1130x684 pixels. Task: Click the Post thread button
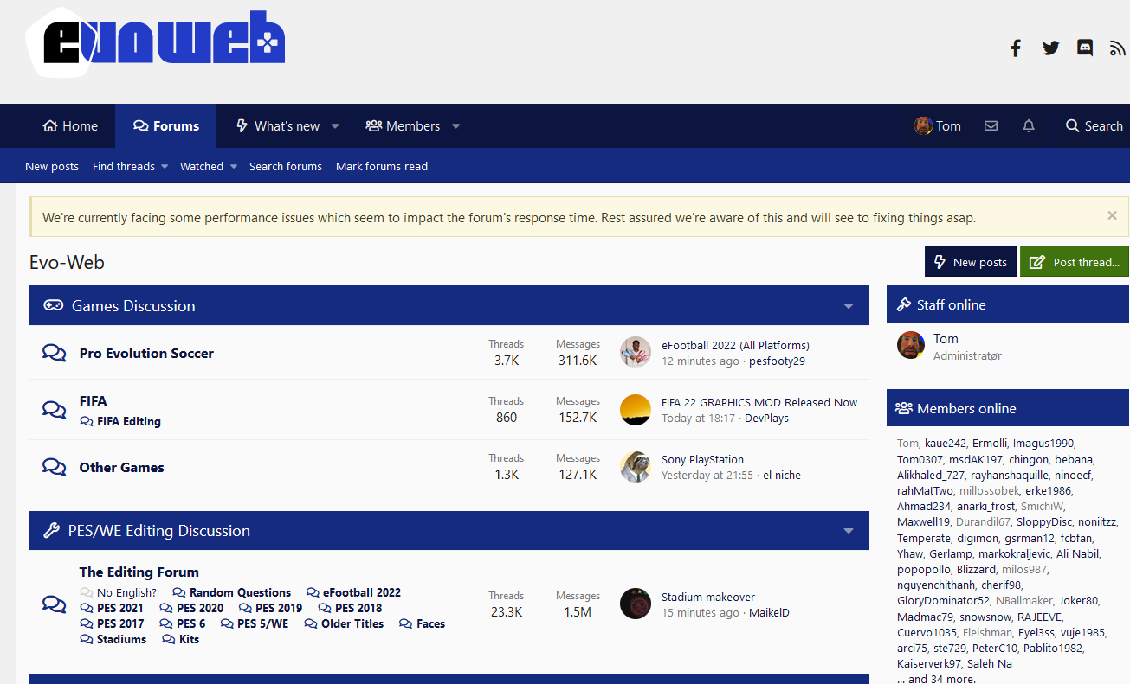1075,262
